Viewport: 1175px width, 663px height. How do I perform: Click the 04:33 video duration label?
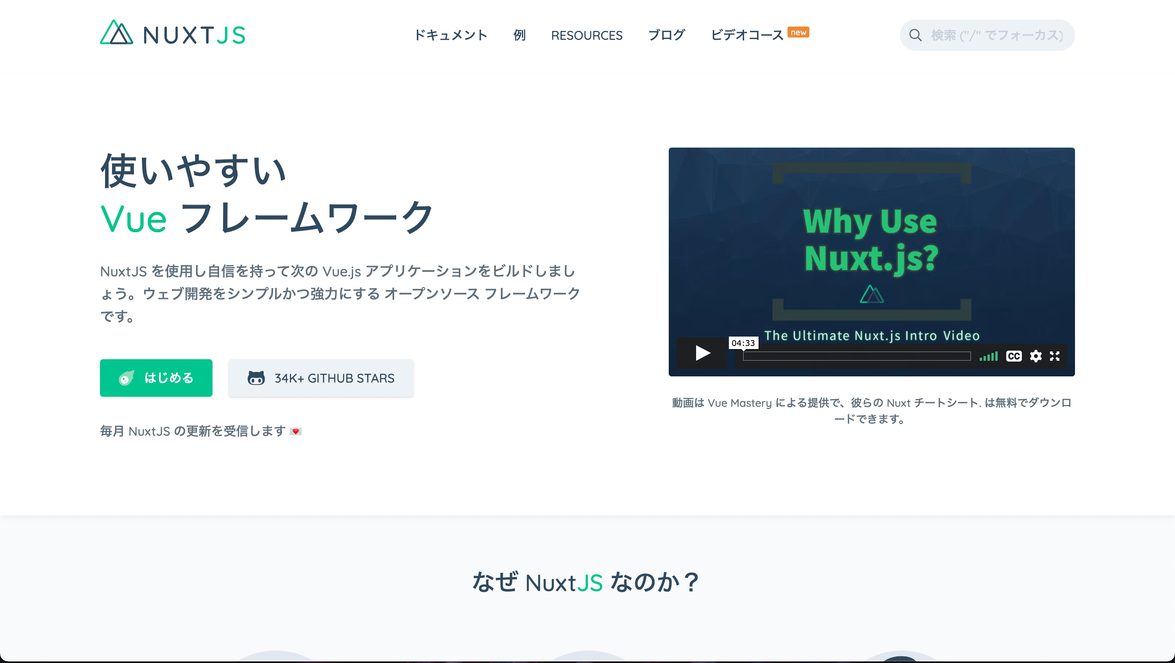click(x=743, y=343)
